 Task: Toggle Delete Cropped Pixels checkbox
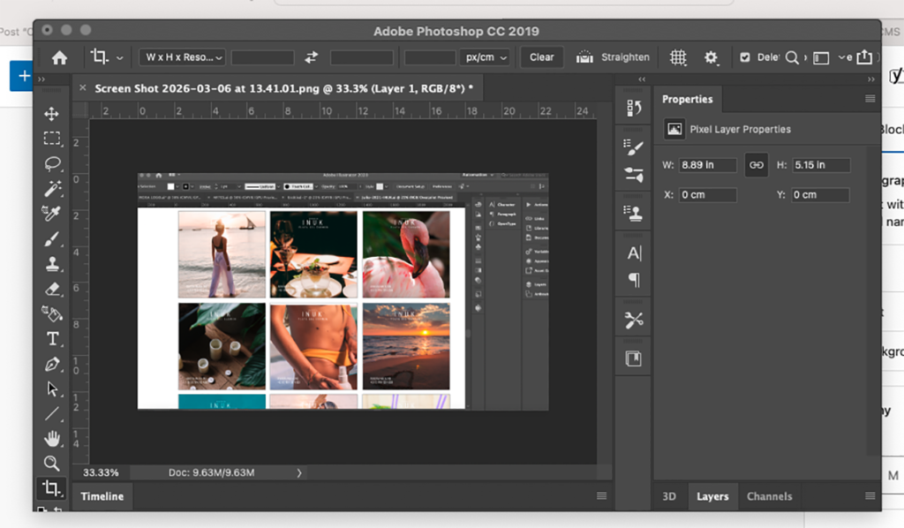[745, 57]
